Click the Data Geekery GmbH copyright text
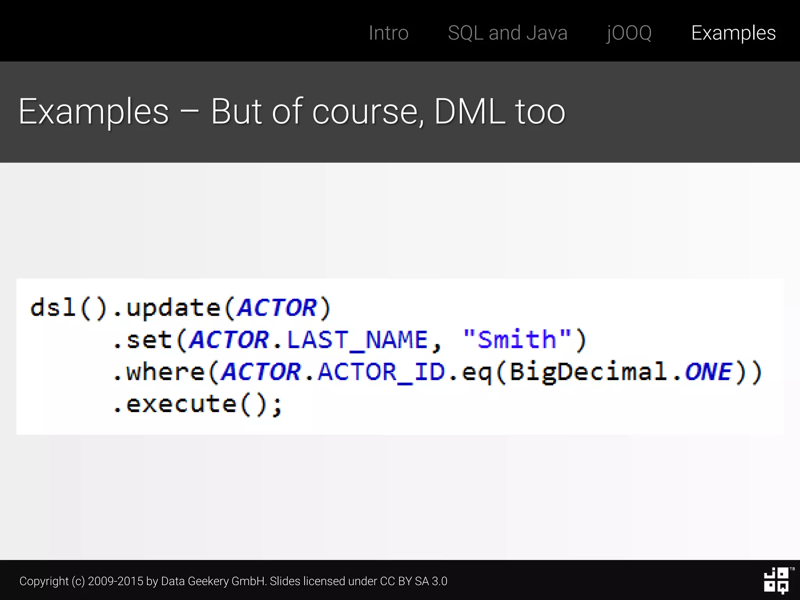 [x=213, y=581]
